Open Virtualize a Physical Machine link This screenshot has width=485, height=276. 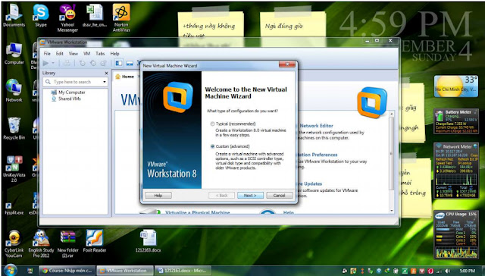(x=198, y=212)
